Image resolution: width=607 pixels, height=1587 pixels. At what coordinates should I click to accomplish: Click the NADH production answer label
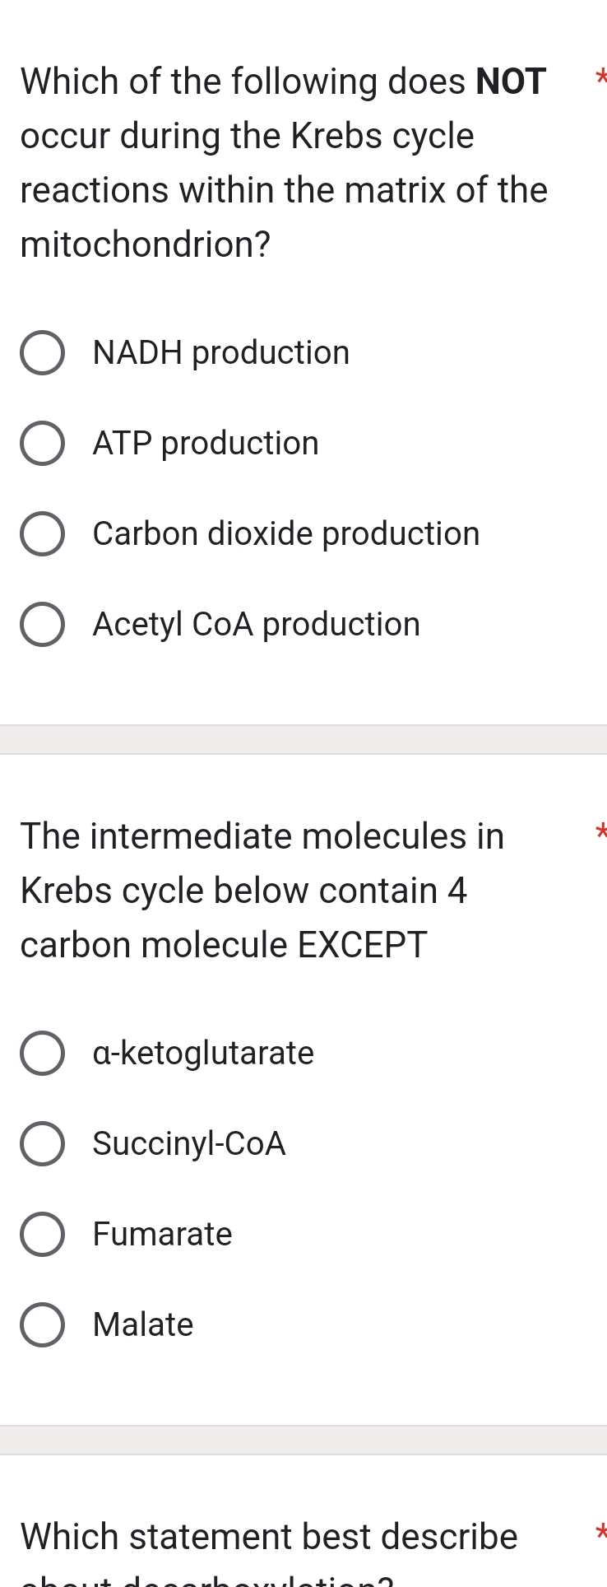pyautogui.click(x=220, y=352)
